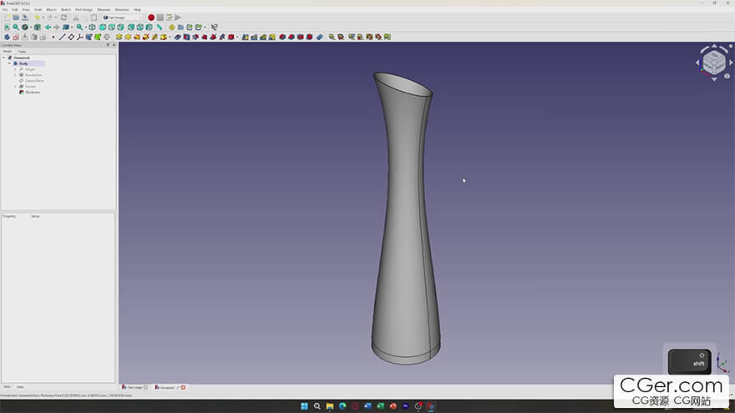Viewport: 735px width, 413px height.
Task: Click the gray Stop macro square
Action: [160, 18]
